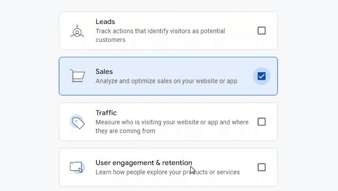Screen dimensions: 338x191
Task: Click the "Traffic" heading text
Action: pyautogui.click(x=106, y=113)
